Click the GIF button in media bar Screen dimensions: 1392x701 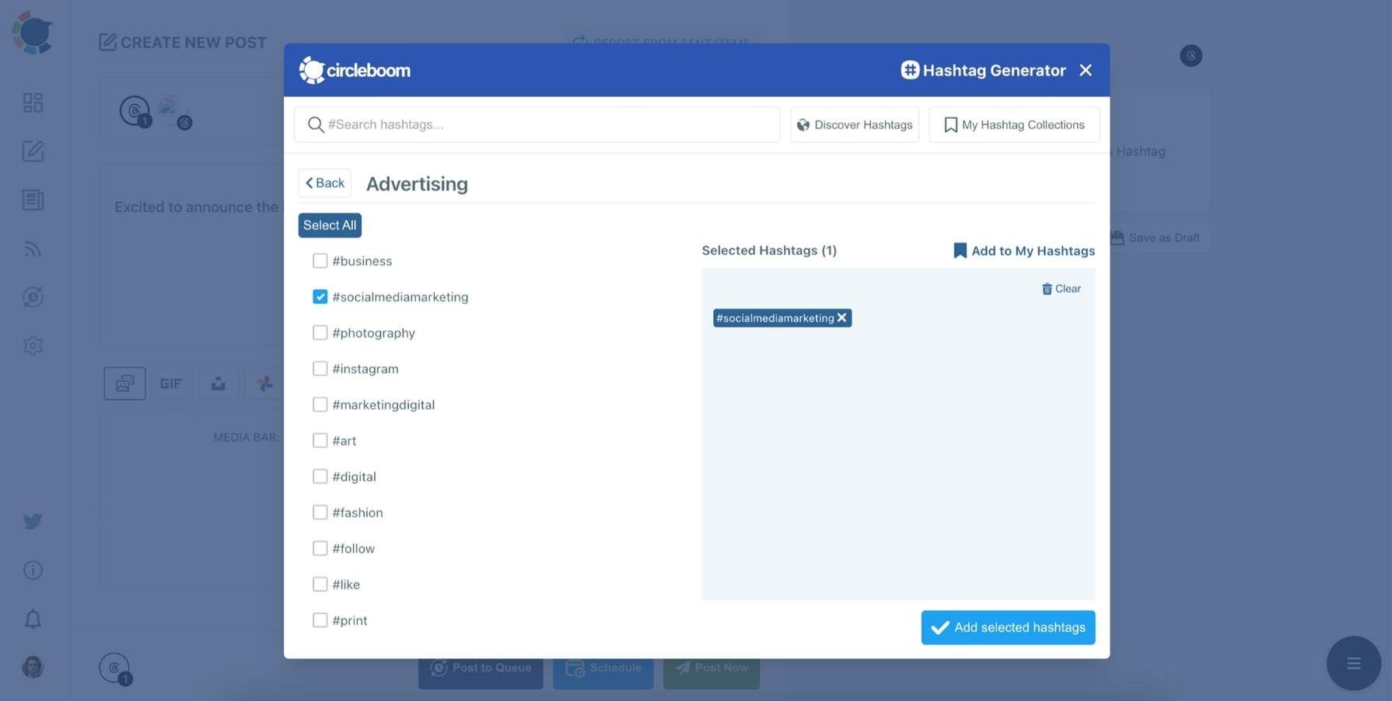(x=171, y=383)
